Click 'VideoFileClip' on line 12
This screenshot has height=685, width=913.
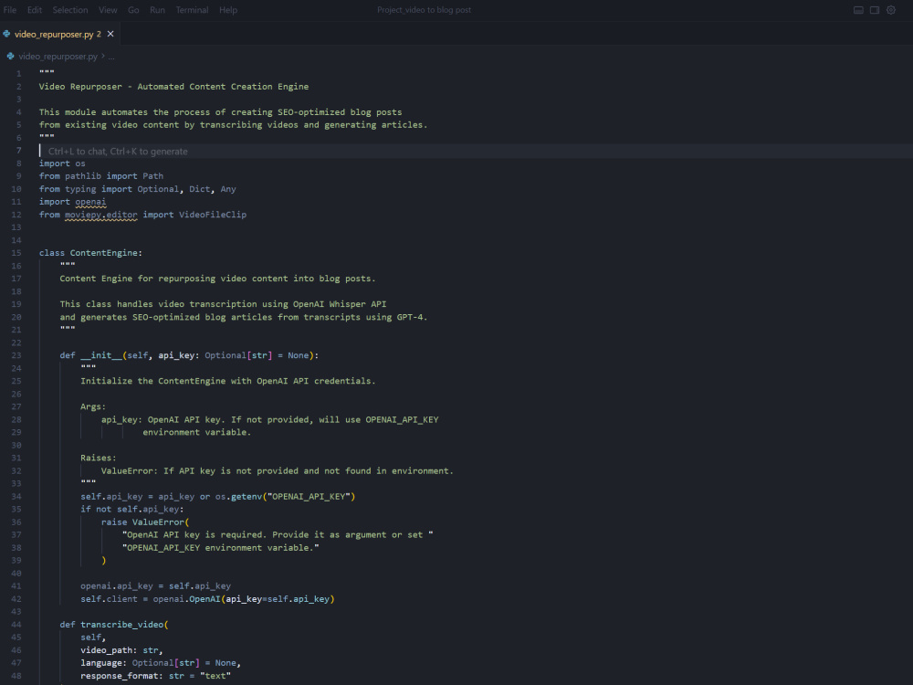coord(213,215)
